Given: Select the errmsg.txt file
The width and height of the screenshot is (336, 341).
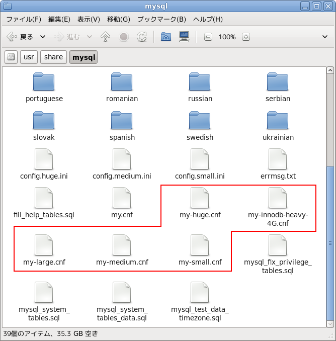Looking at the screenshot, I should [278, 164].
